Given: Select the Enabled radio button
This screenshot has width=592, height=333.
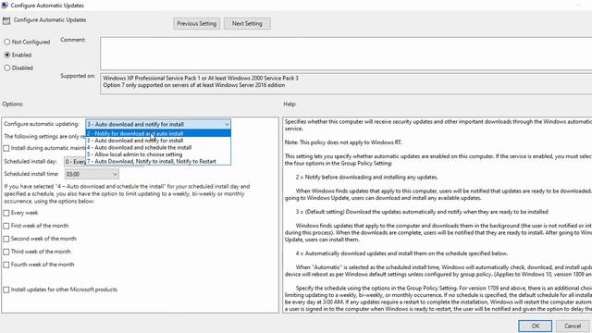Looking at the screenshot, I should pyautogui.click(x=7, y=55).
